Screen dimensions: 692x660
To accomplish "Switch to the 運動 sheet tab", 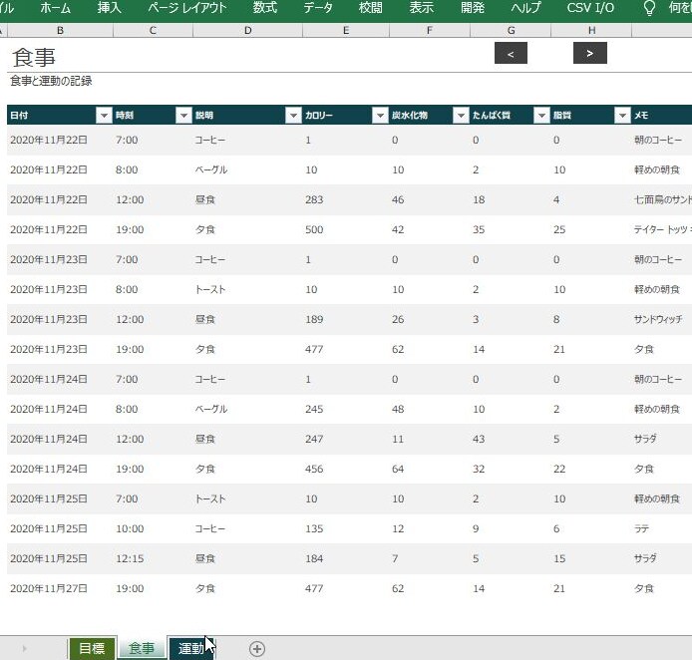I will pos(191,648).
